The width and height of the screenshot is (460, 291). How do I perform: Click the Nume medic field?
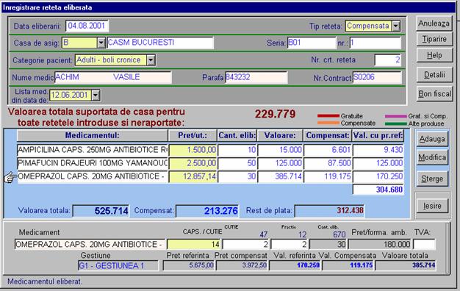point(113,77)
